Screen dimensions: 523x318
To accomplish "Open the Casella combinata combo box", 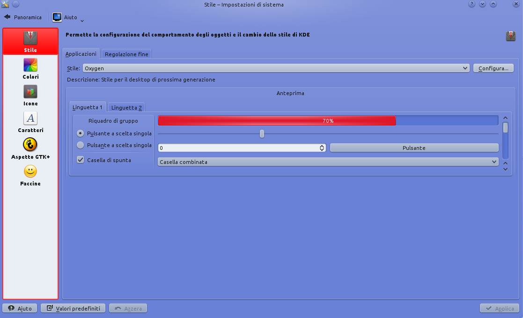I will tap(328, 162).
